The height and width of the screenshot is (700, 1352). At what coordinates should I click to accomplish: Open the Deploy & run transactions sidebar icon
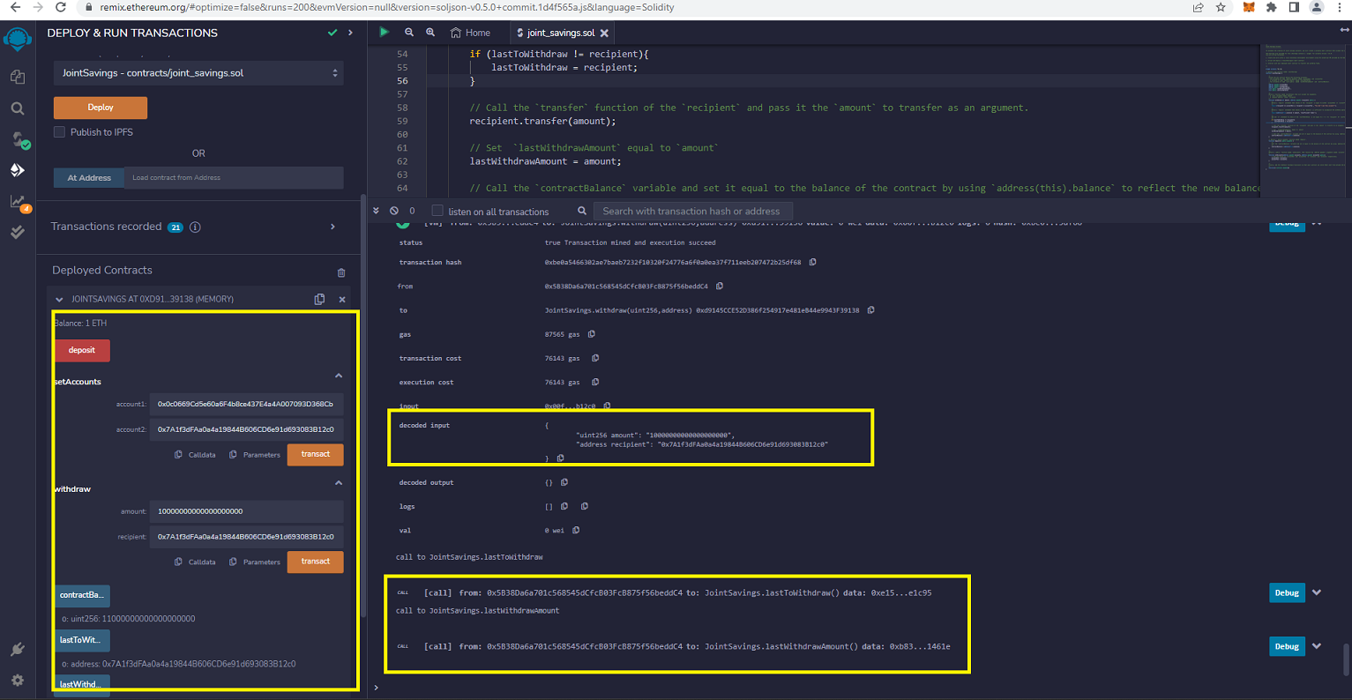click(x=18, y=170)
